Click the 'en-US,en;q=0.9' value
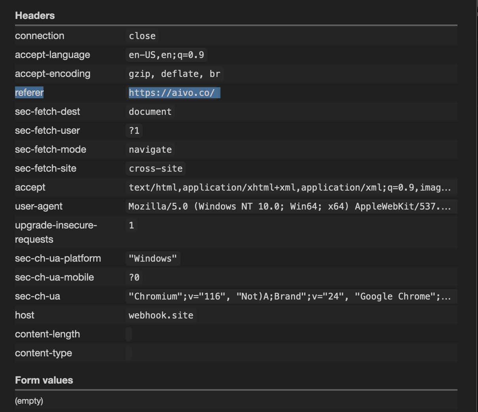This screenshot has width=478, height=412. (166, 55)
